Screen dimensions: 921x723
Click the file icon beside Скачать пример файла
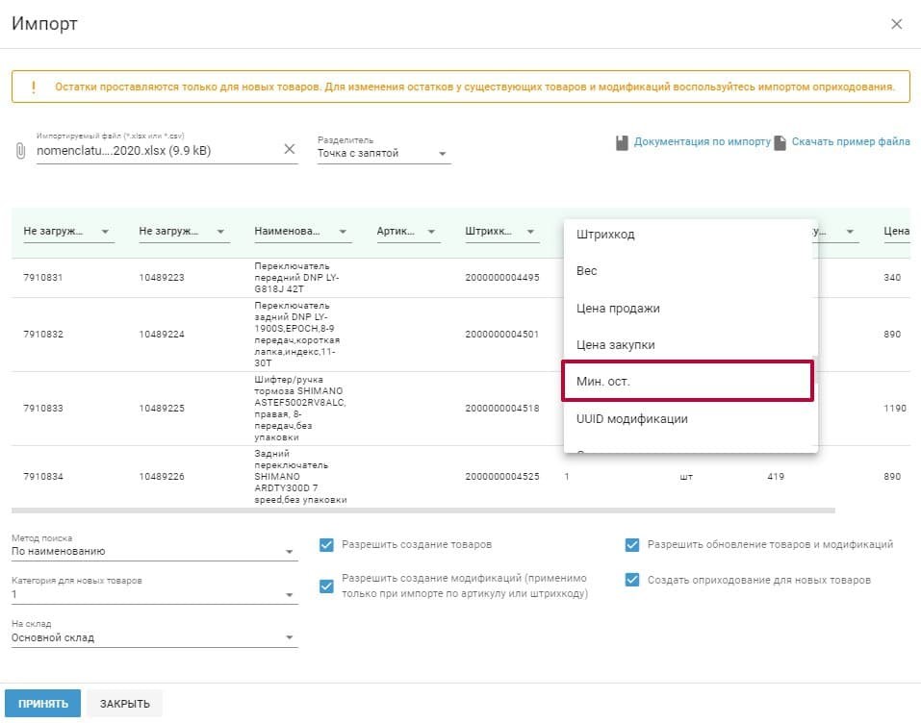780,142
